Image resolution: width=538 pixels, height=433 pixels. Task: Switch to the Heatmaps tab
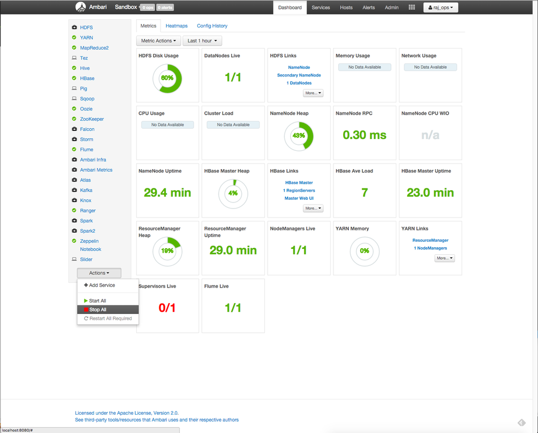pos(177,26)
